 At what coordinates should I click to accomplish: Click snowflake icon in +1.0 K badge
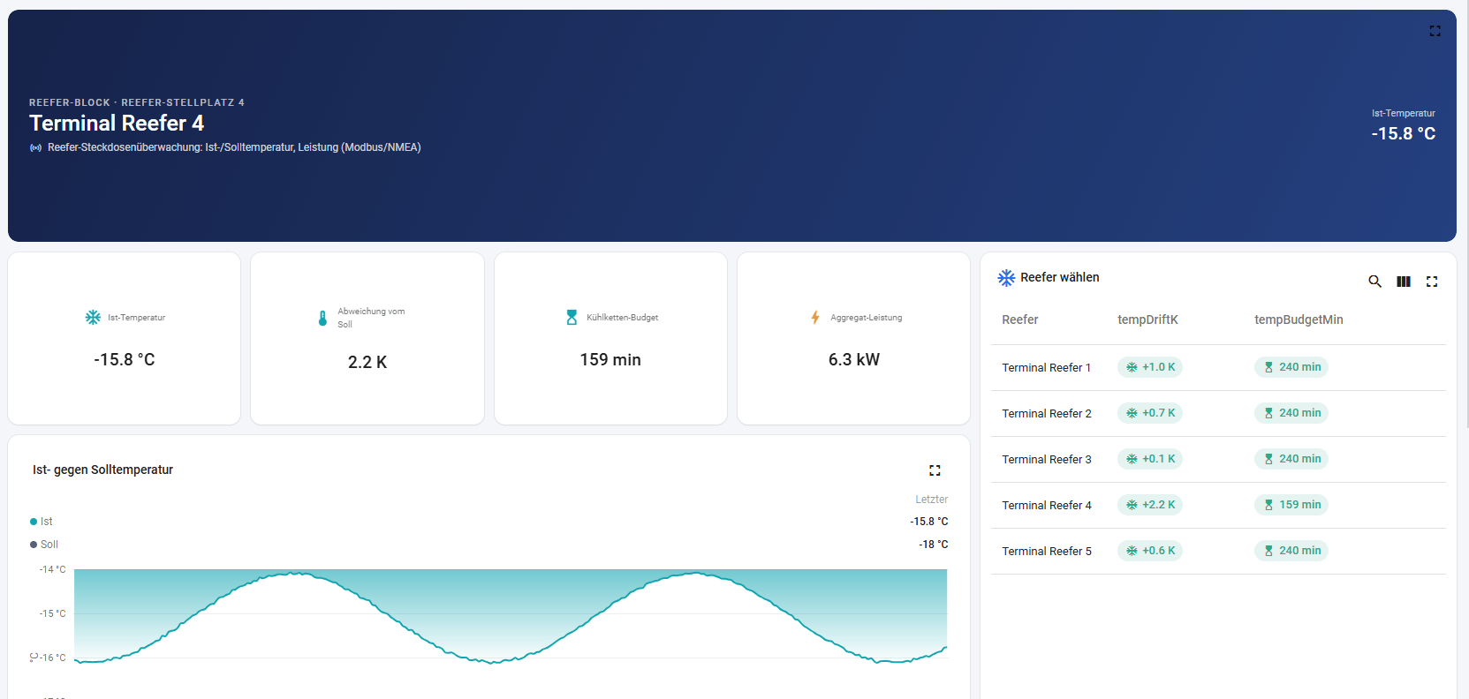tap(1132, 367)
